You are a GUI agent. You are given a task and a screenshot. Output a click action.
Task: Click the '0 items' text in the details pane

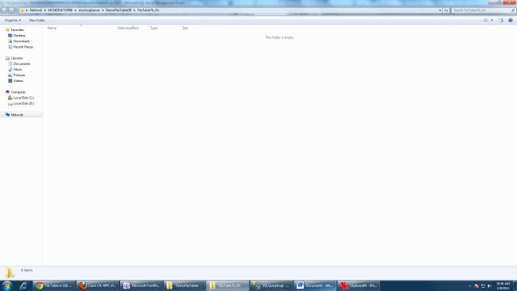pyautogui.click(x=27, y=270)
